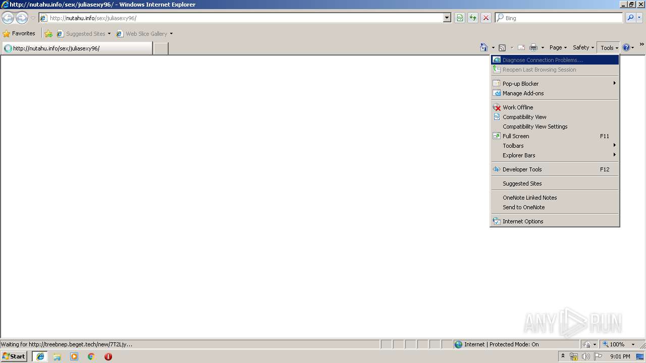Open the Safety menu

[583, 47]
